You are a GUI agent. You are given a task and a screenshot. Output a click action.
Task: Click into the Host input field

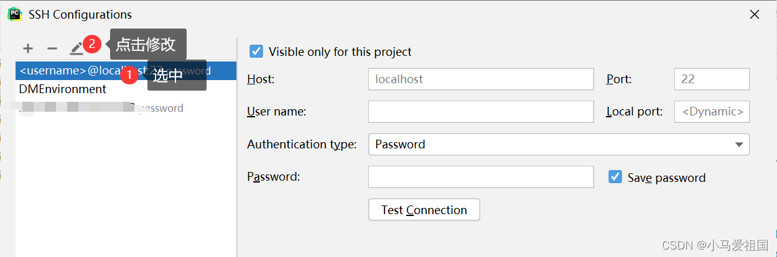coord(481,79)
